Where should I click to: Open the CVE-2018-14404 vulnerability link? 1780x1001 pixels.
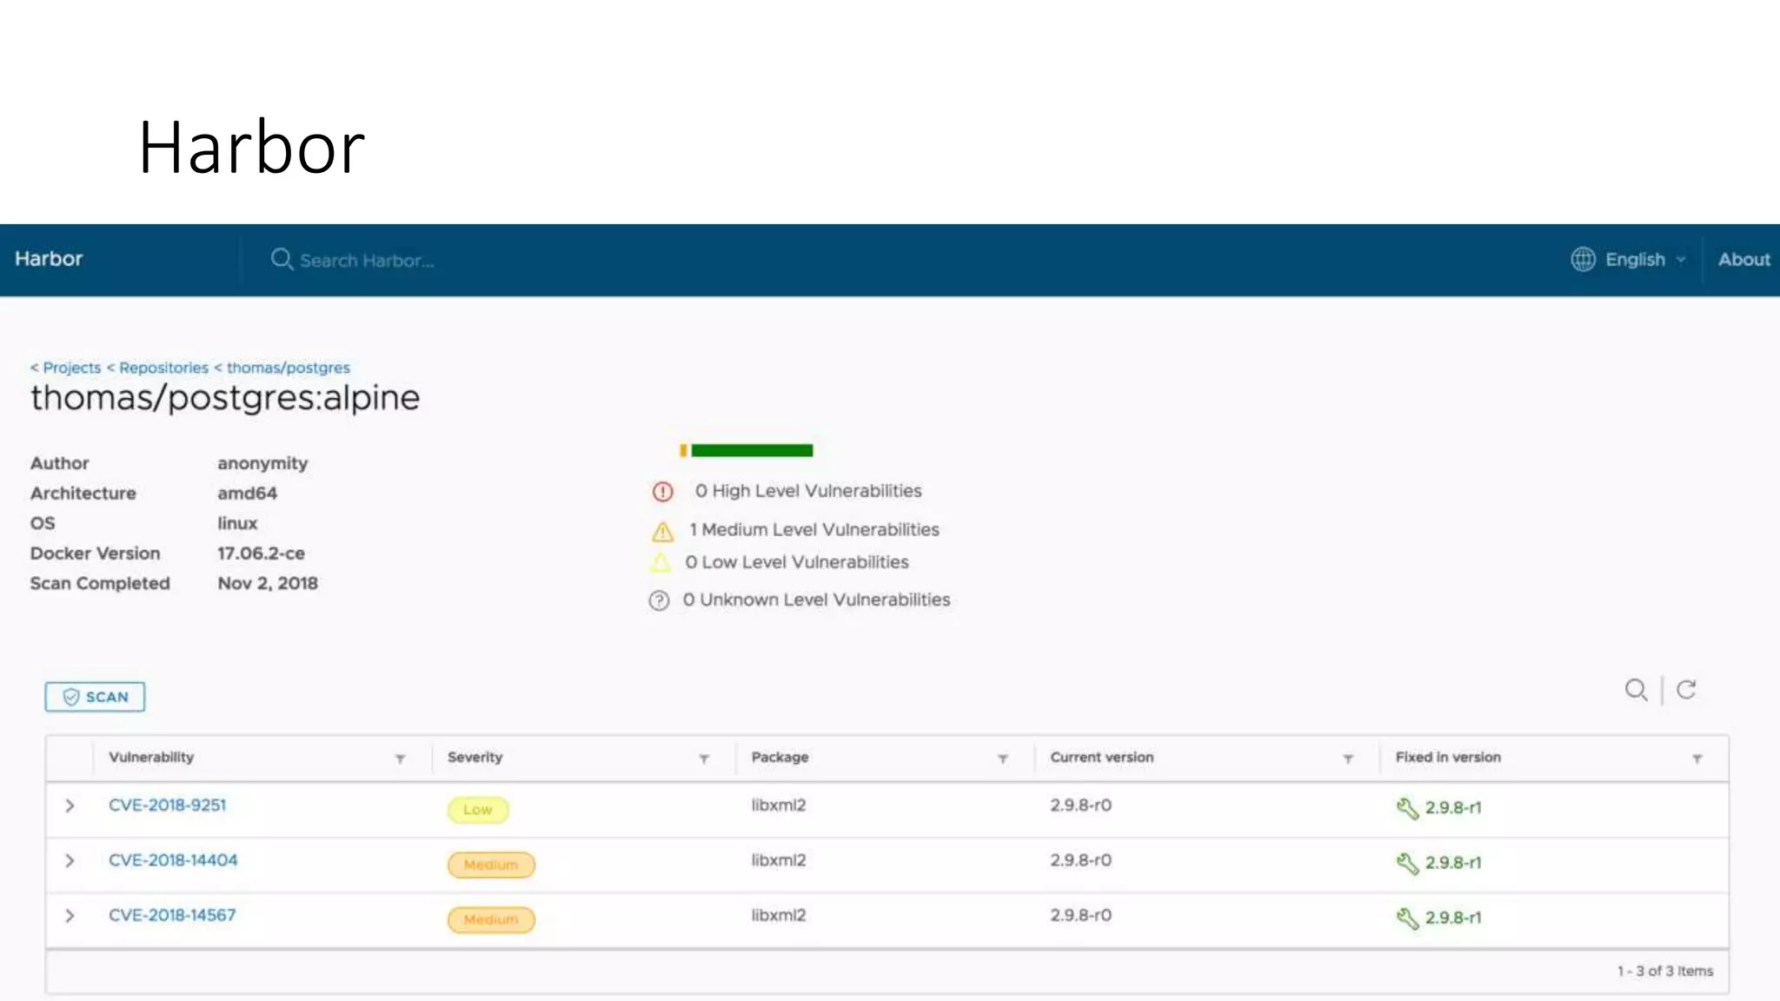pyautogui.click(x=173, y=860)
